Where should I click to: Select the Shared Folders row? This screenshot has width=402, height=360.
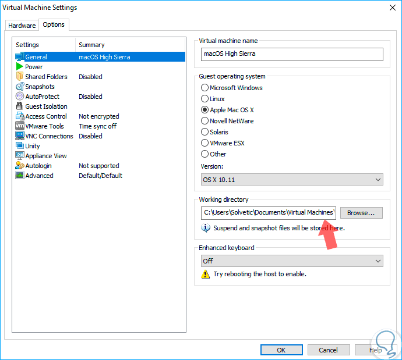100,77
